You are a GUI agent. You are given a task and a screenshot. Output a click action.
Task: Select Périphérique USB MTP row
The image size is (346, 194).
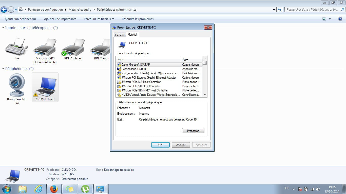[x=160, y=69]
